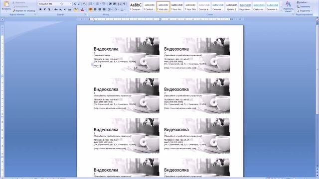Toggle italic formatting

pyautogui.click(x=45, y=9)
